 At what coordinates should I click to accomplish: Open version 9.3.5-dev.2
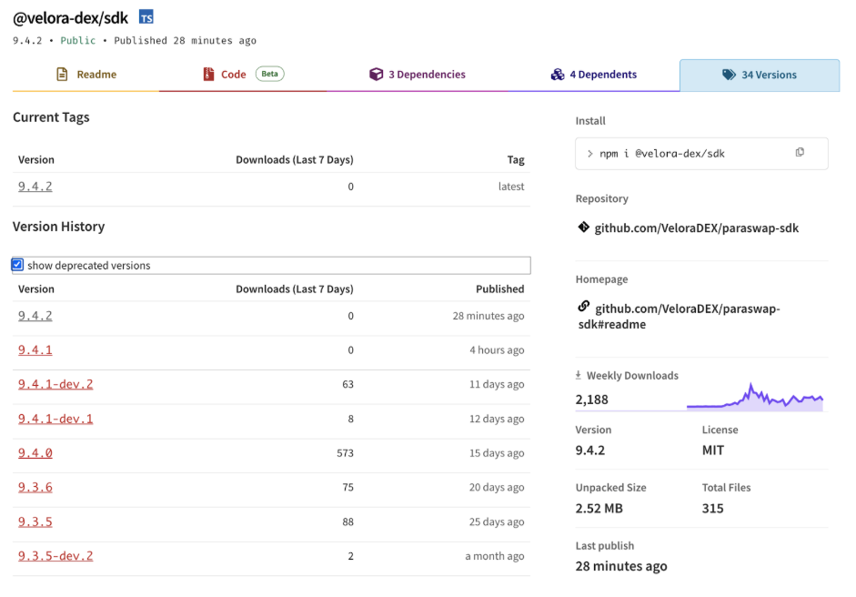pos(55,556)
